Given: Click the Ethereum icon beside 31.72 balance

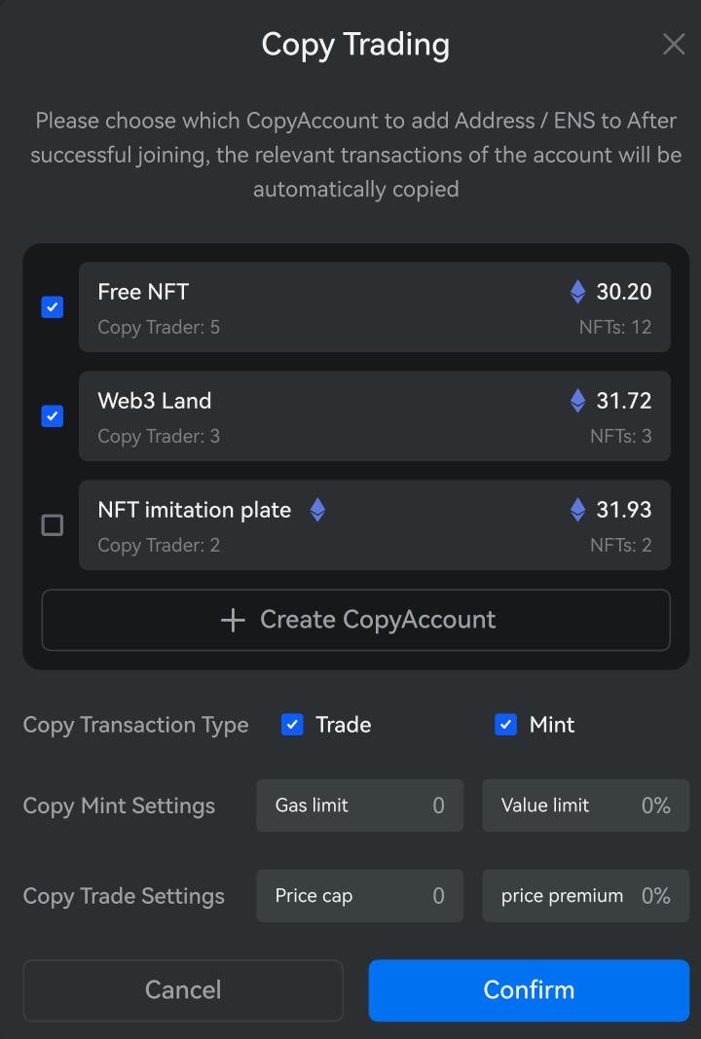Looking at the screenshot, I should tap(577, 401).
